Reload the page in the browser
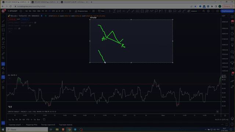 (x=11, y=7)
